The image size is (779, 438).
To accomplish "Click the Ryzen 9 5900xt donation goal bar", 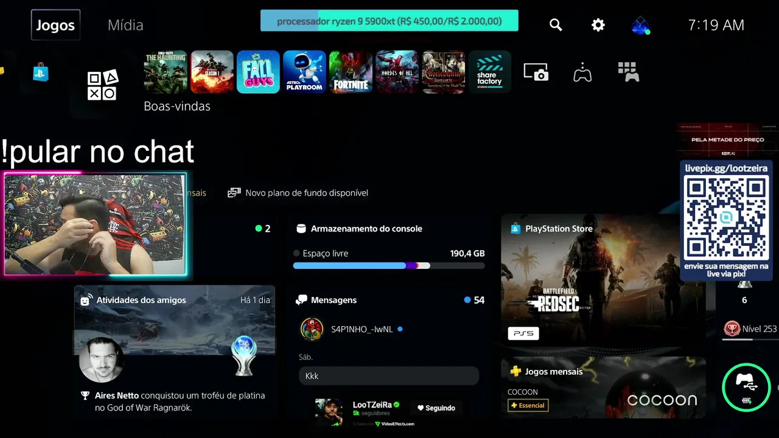I will (x=389, y=21).
